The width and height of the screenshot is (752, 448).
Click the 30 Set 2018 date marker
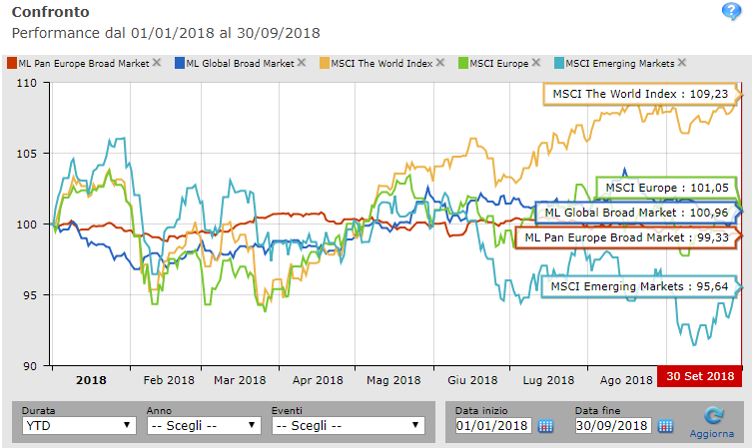(x=700, y=376)
